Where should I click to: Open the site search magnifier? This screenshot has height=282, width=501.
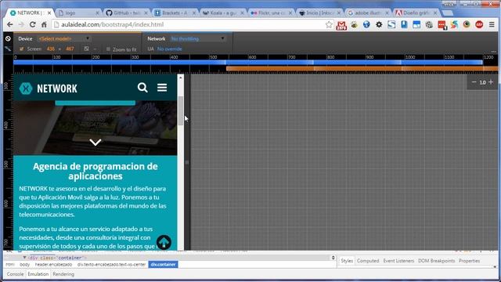coord(142,88)
